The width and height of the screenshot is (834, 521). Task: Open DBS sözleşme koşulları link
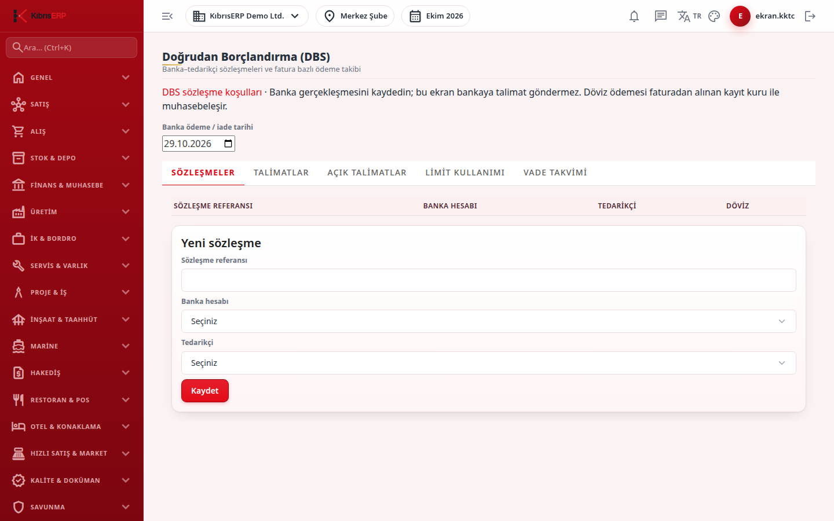[x=212, y=92]
